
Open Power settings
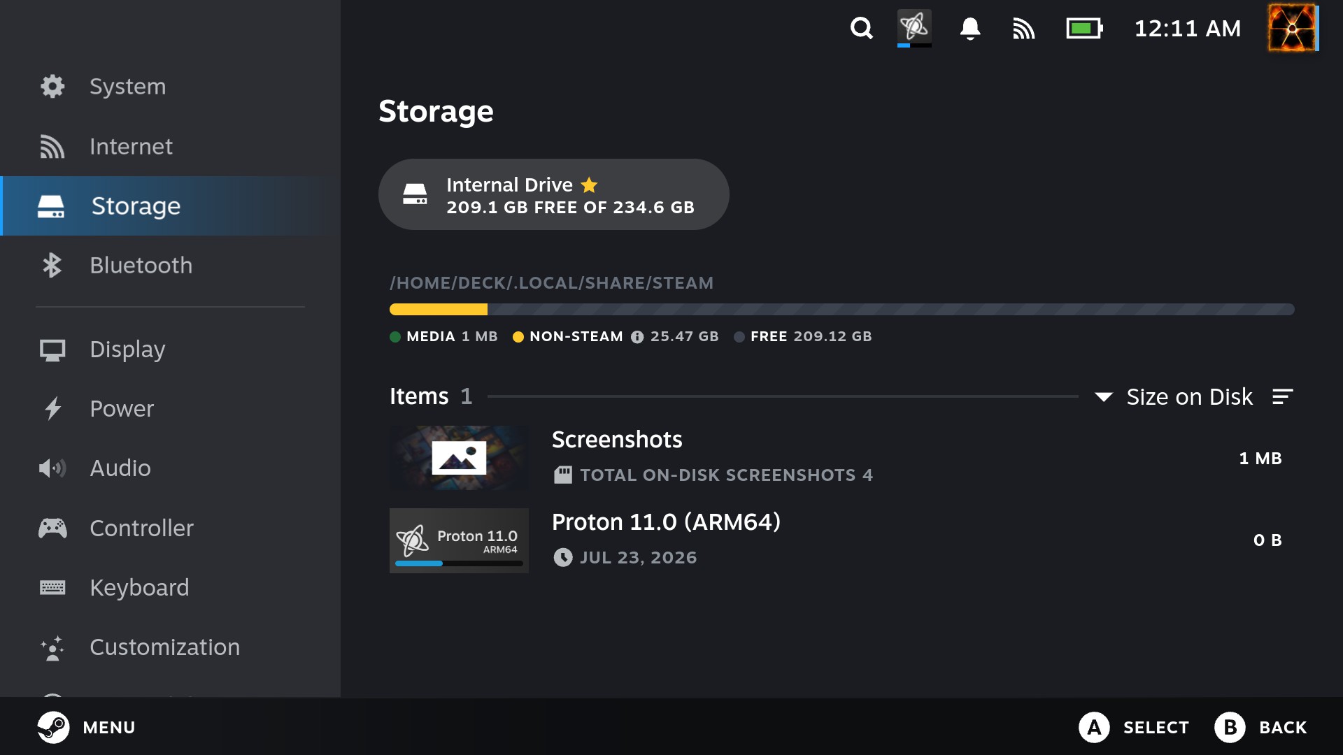170,409
